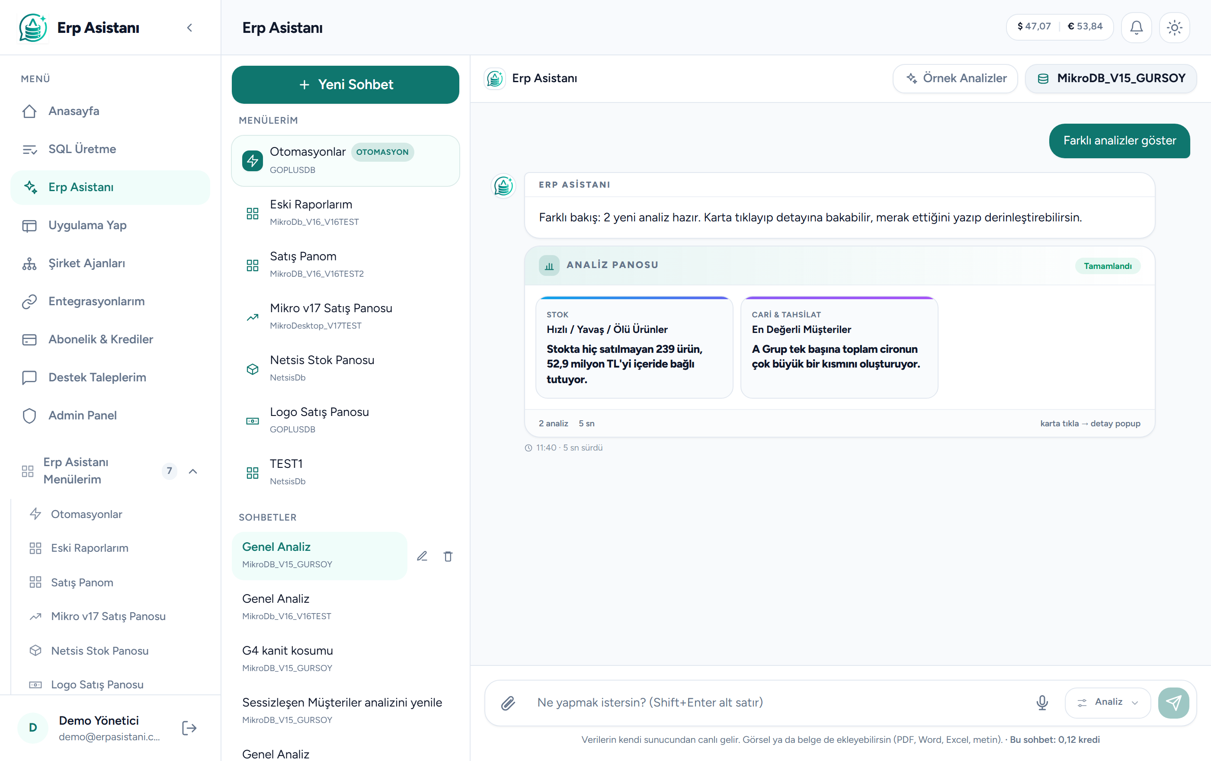1211x761 pixels.
Task: Go to SQL Üretme
Action: (110, 149)
